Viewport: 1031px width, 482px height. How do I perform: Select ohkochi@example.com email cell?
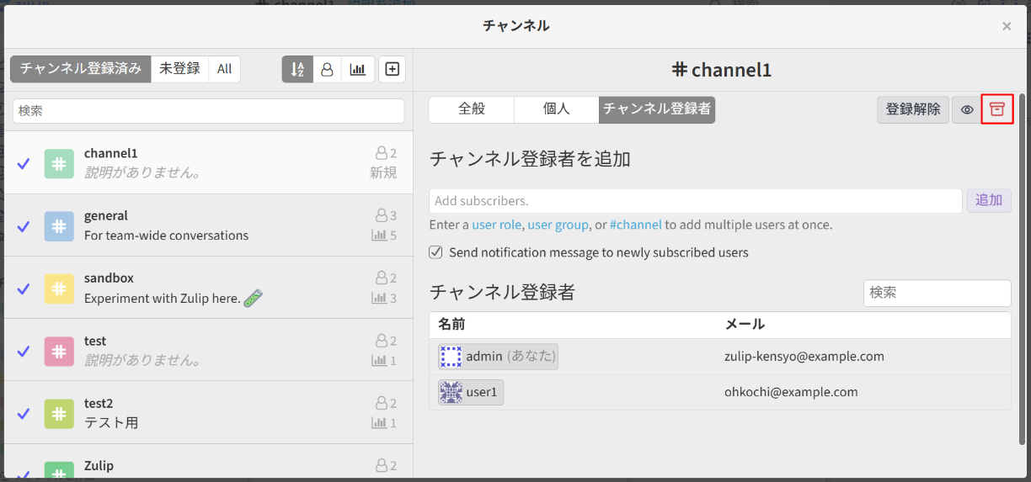(791, 392)
